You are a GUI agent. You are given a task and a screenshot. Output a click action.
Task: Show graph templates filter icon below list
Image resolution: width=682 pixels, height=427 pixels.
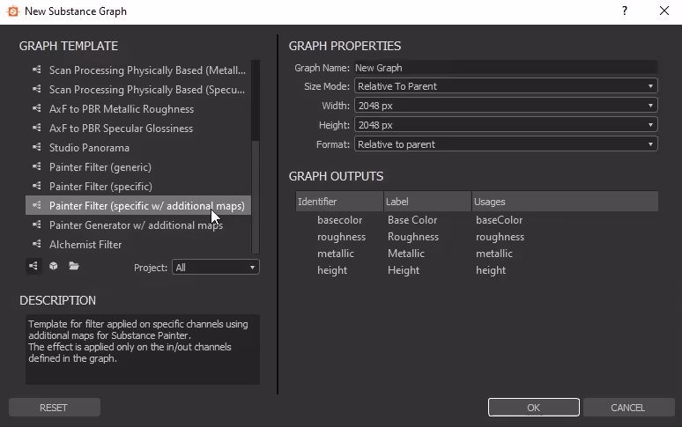tap(33, 266)
